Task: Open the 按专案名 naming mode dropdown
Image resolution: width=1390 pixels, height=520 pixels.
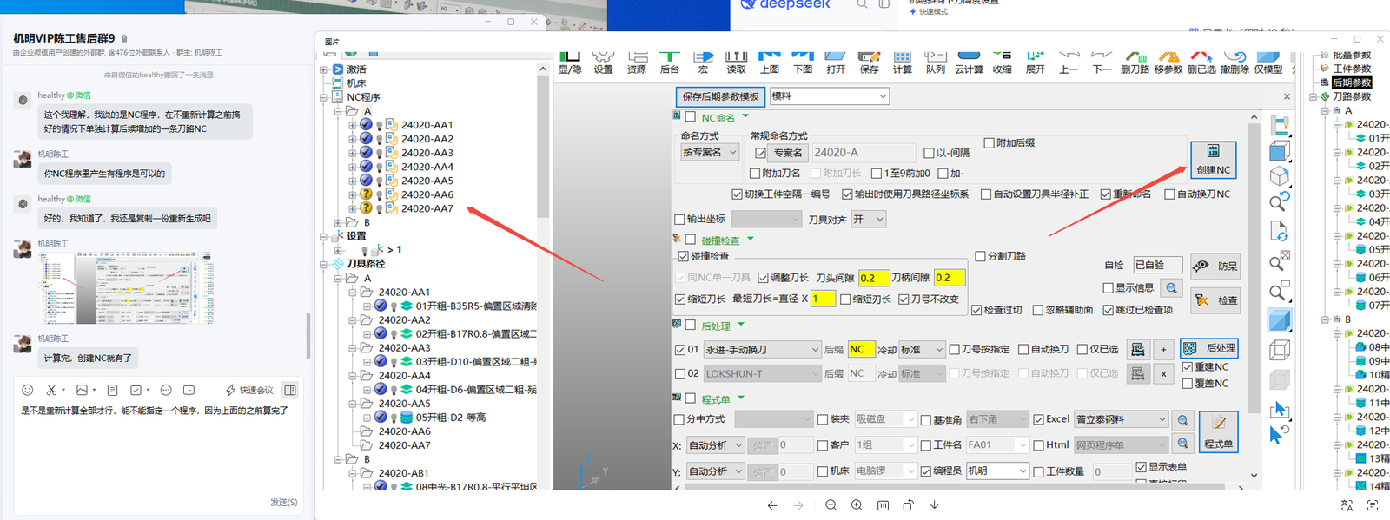Action: pos(709,153)
